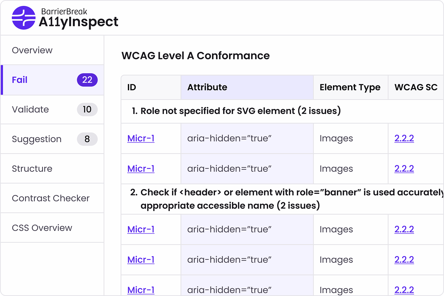Click the Fail count badge showing 22
Screen dimensions: 444x296
[87, 80]
